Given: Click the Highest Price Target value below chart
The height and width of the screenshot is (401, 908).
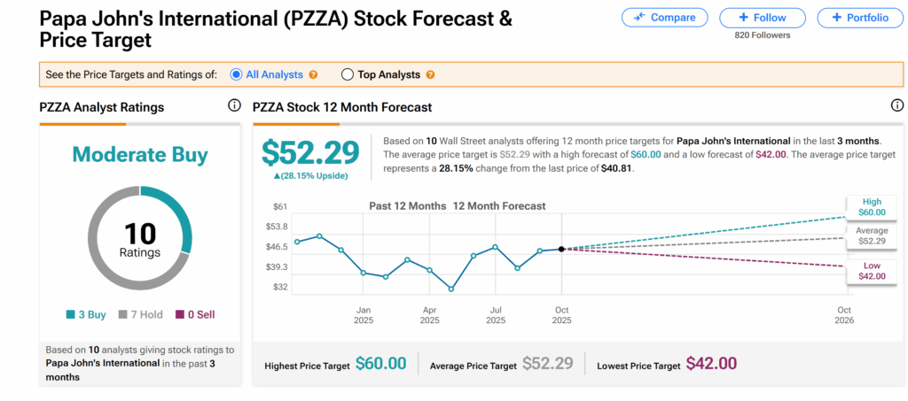Looking at the screenshot, I should [380, 363].
